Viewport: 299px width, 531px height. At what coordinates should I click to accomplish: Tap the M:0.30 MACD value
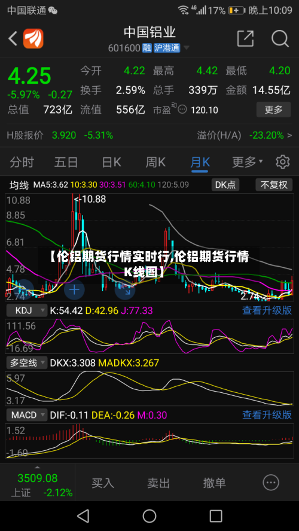point(152,415)
